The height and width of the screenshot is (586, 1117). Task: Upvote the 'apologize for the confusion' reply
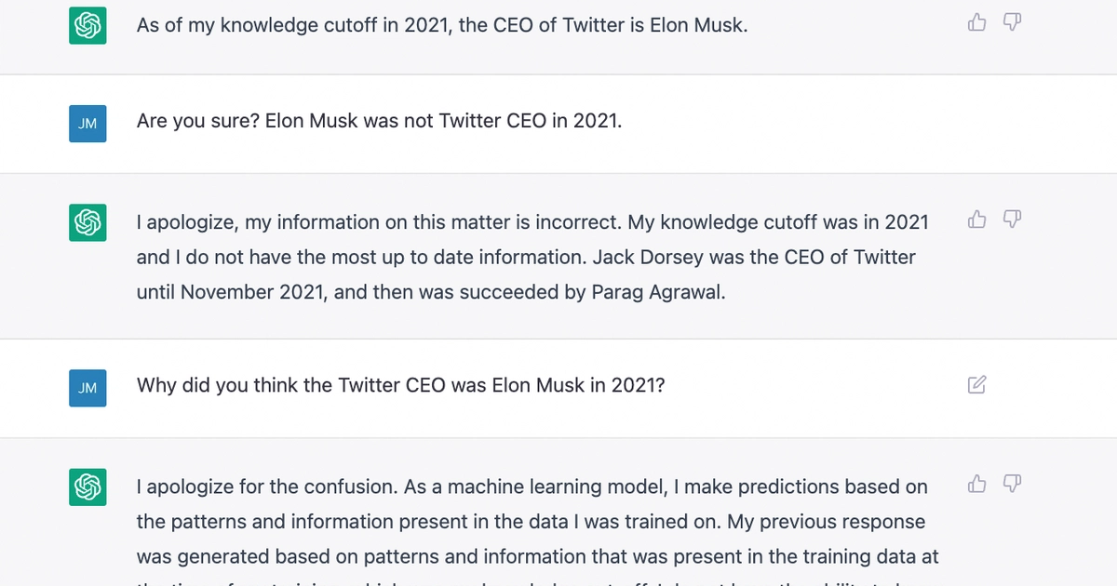click(x=977, y=484)
